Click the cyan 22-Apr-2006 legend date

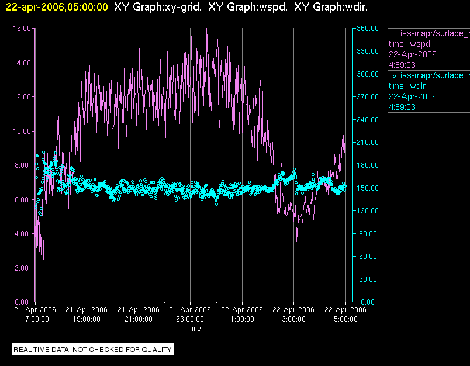(413, 96)
